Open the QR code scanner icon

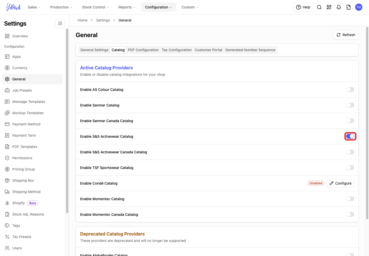point(329,7)
